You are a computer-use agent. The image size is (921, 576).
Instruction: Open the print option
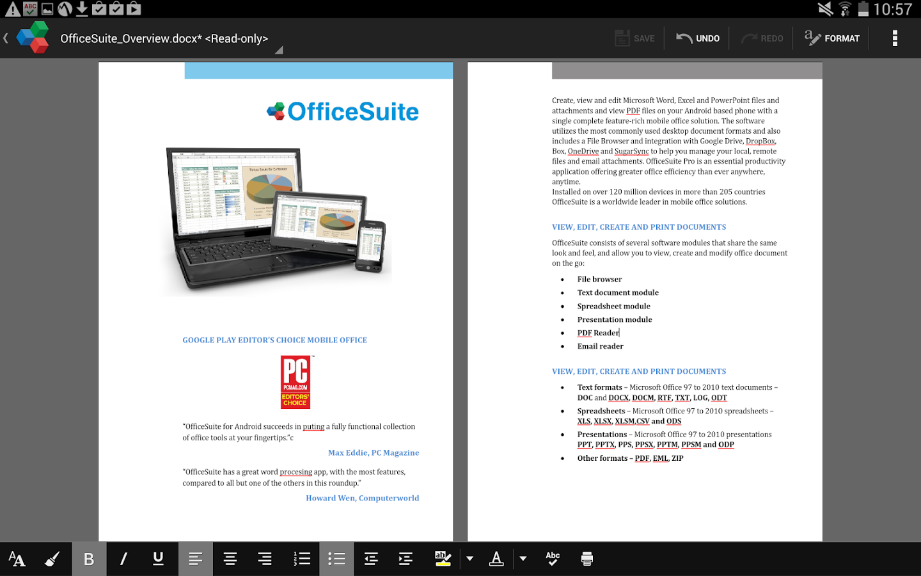tap(586, 558)
